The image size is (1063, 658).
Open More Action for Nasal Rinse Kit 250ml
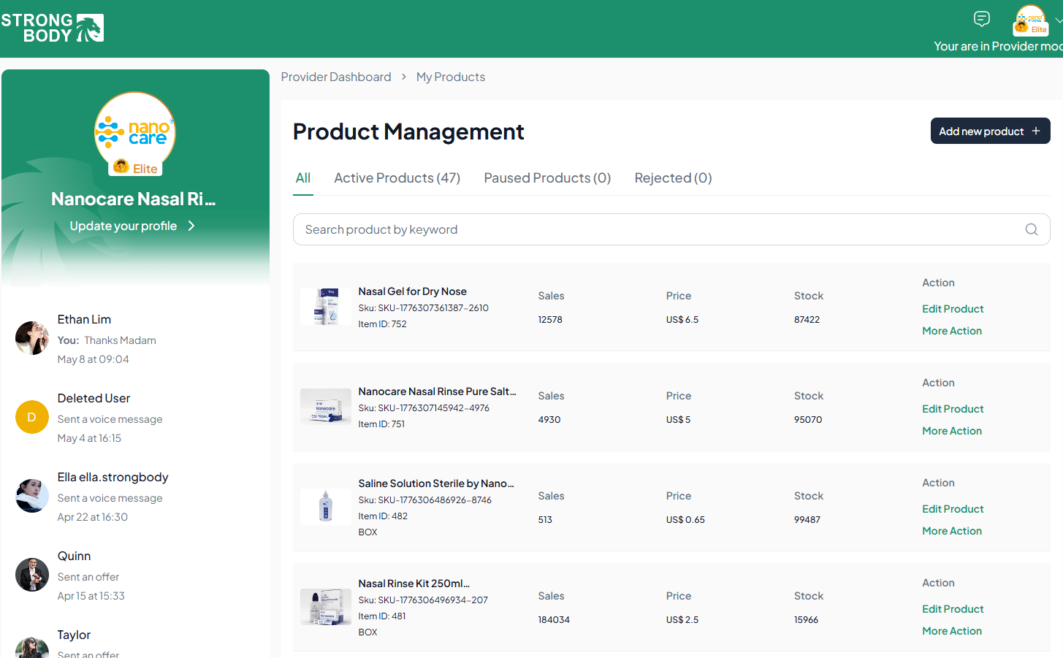coord(952,631)
